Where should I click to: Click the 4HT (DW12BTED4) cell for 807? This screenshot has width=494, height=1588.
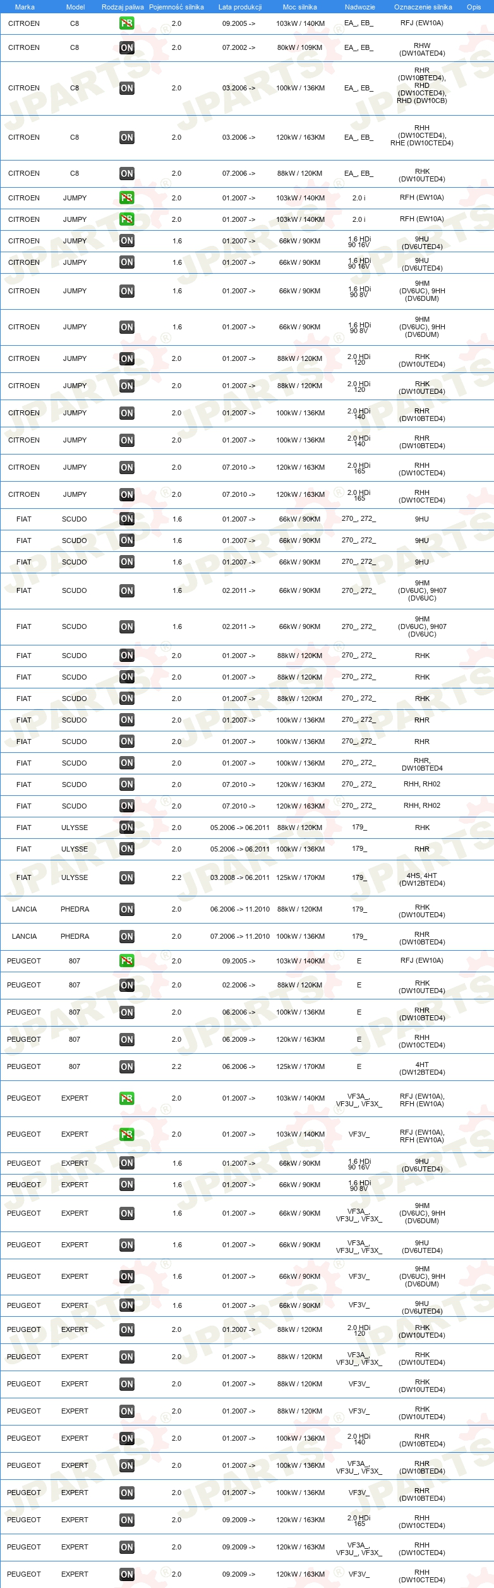click(422, 1068)
